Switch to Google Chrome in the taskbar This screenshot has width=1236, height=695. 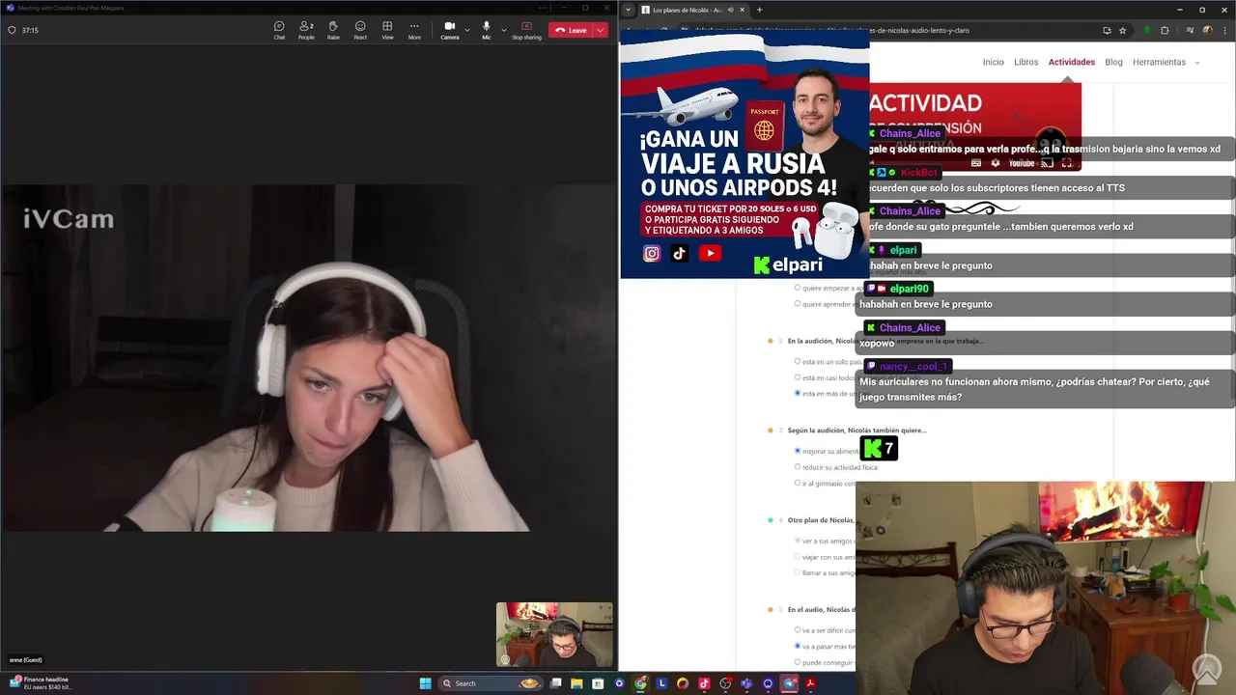[x=640, y=683]
